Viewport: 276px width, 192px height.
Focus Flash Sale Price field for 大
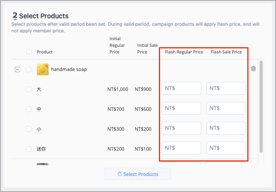point(226,88)
